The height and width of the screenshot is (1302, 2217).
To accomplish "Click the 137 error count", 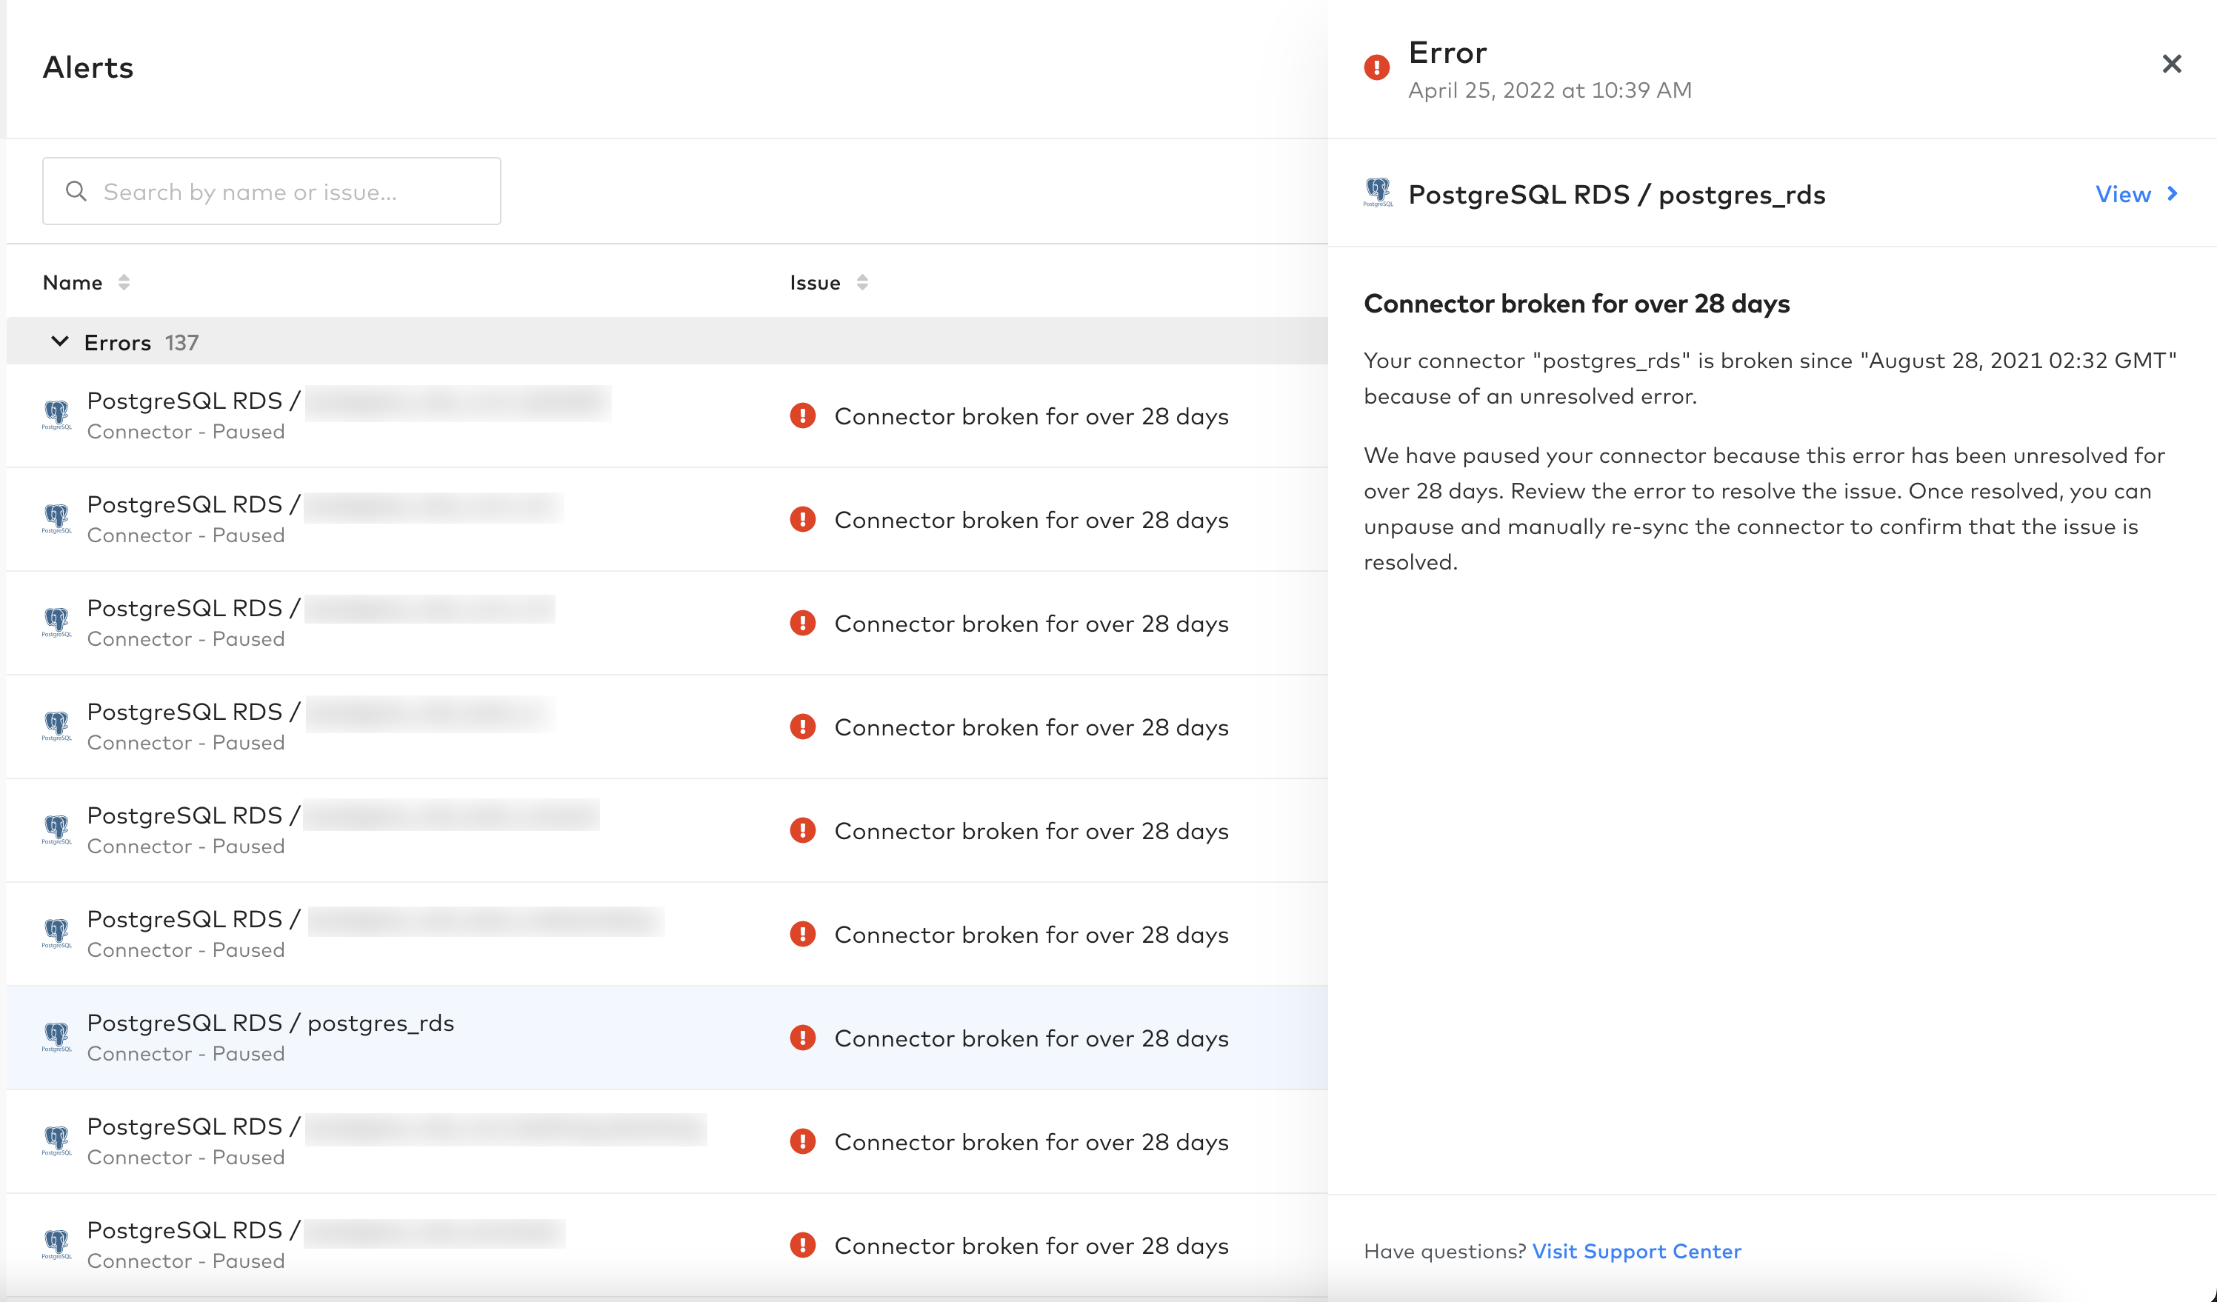I will [x=181, y=342].
